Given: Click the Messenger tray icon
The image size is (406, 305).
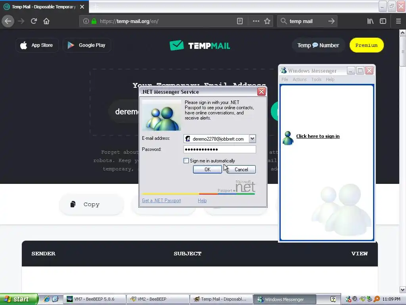Looking at the screenshot, I should tap(348, 299).
